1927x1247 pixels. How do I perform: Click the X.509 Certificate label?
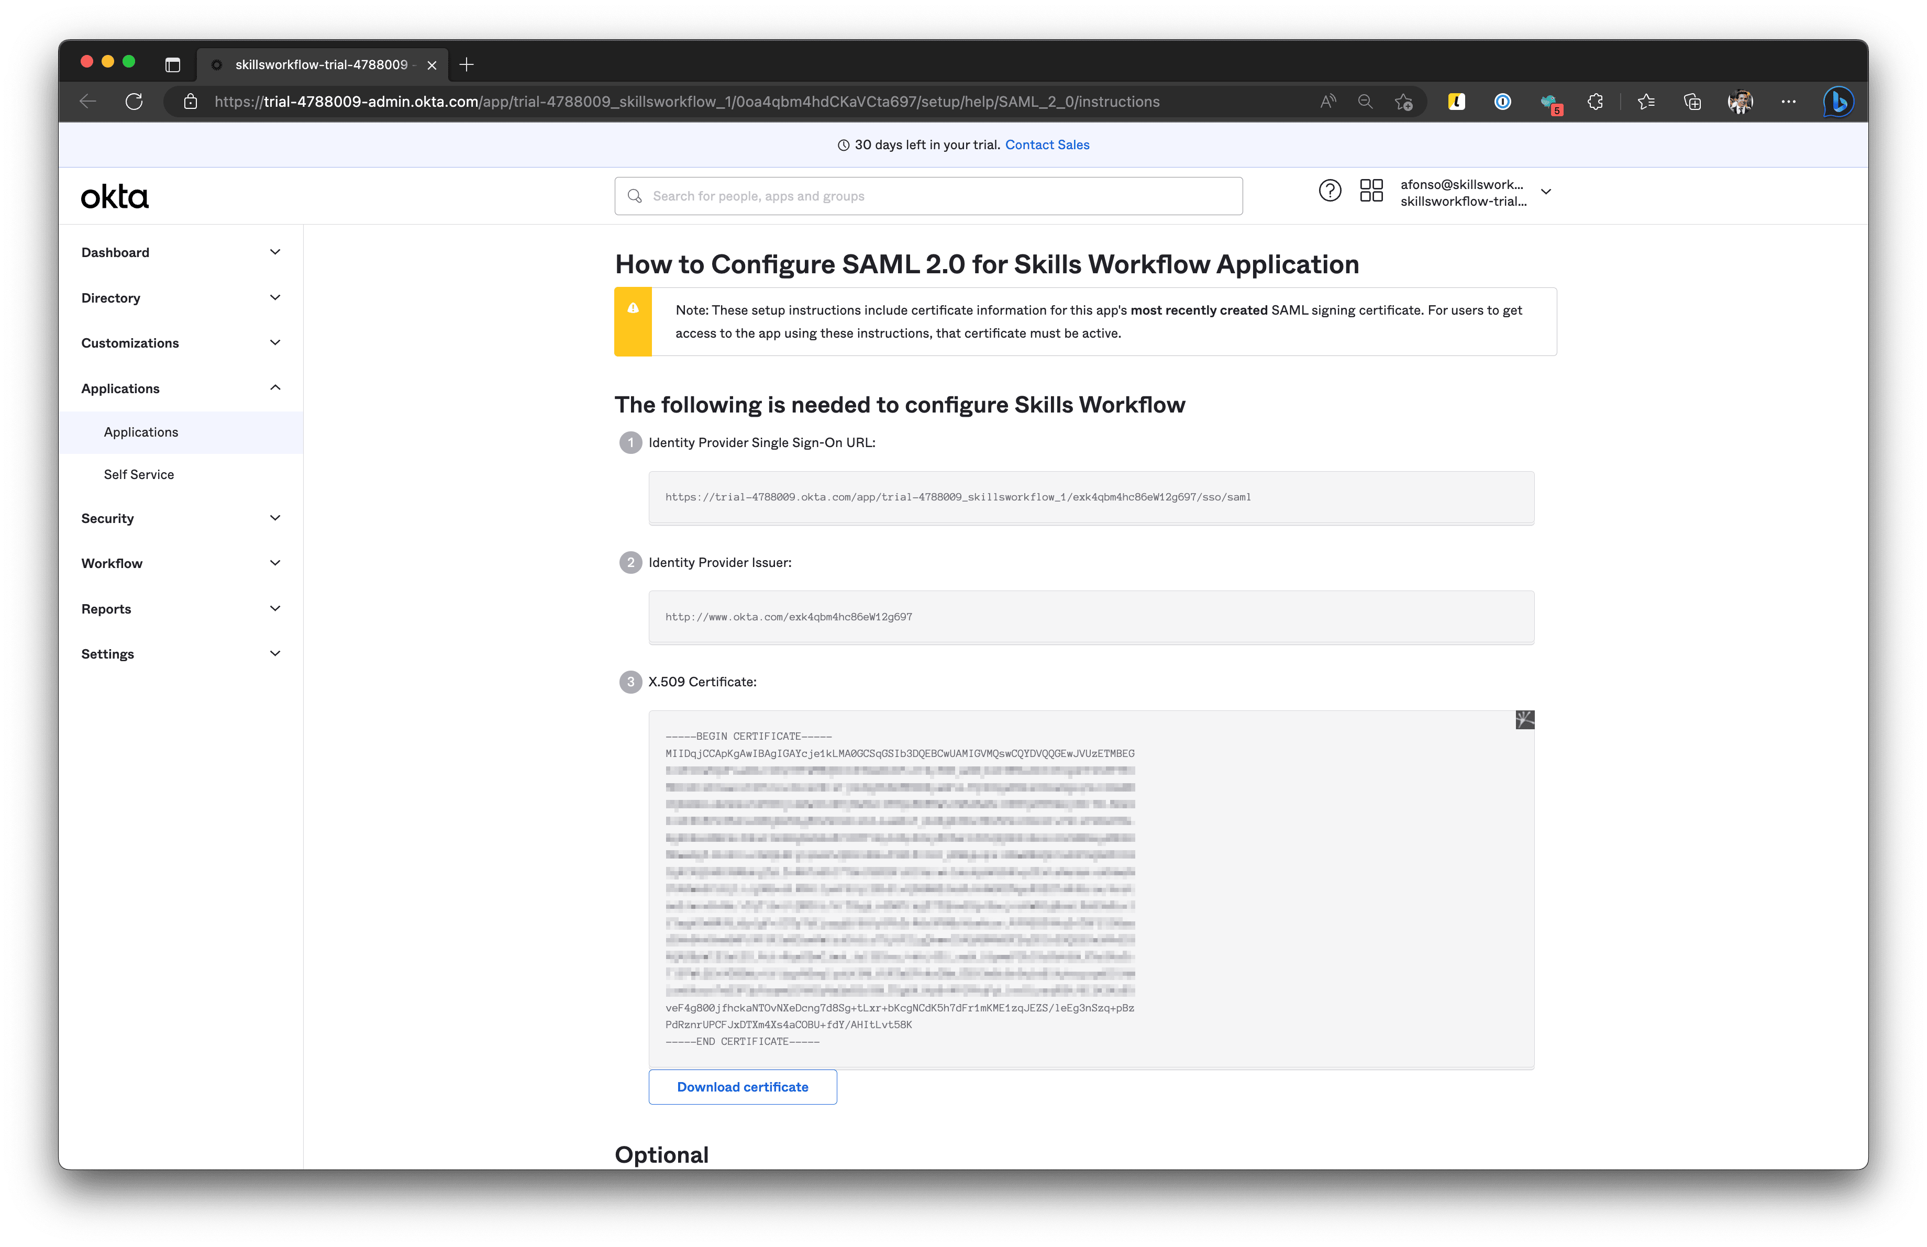tap(702, 682)
